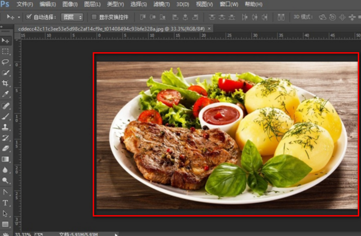The image size is (361, 236).
Task: Open the 帮助(H) menu
Action: pyautogui.click(x=253, y=4)
